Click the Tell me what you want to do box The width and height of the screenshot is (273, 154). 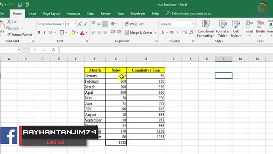point(189,13)
